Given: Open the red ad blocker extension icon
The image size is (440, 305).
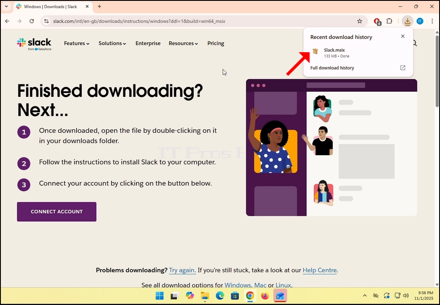Looking at the screenshot, I should click(377, 21).
